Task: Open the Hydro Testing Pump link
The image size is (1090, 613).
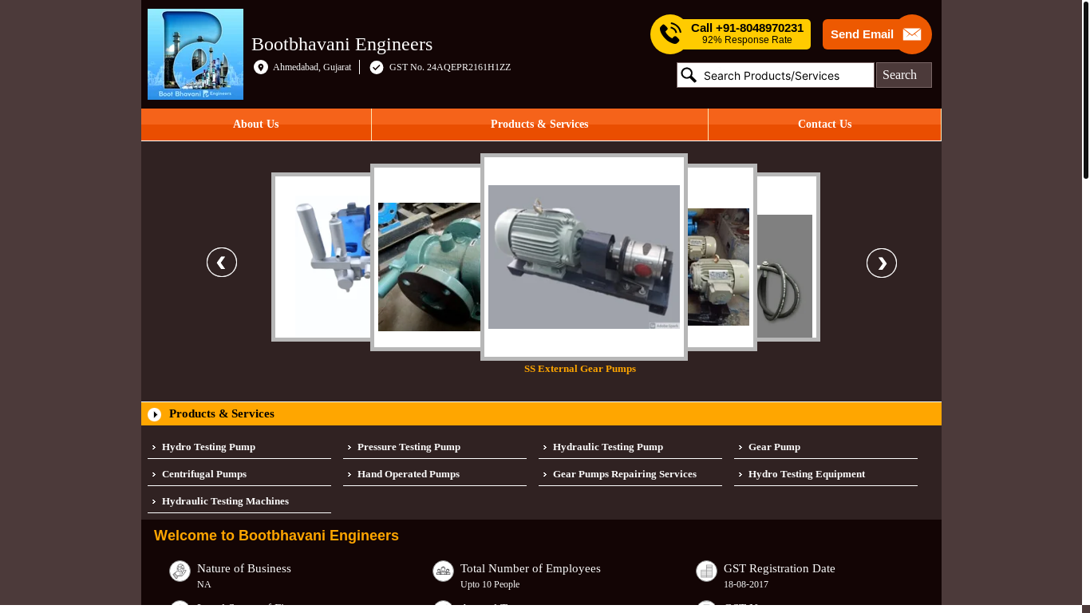Action: click(208, 447)
